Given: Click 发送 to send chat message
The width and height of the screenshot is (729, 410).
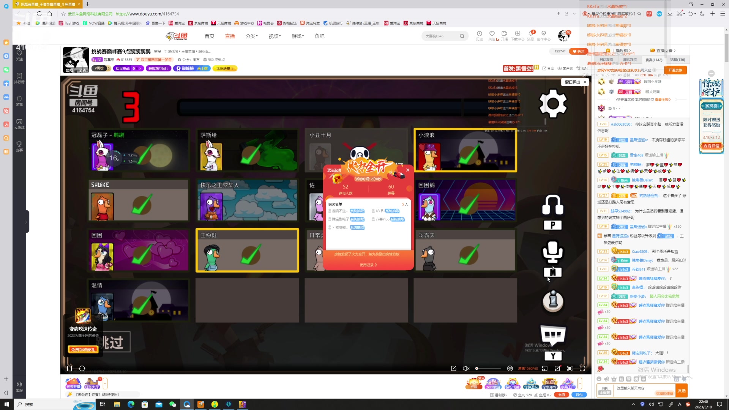Looking at the screenshot, I should click(x=682, y=391).
